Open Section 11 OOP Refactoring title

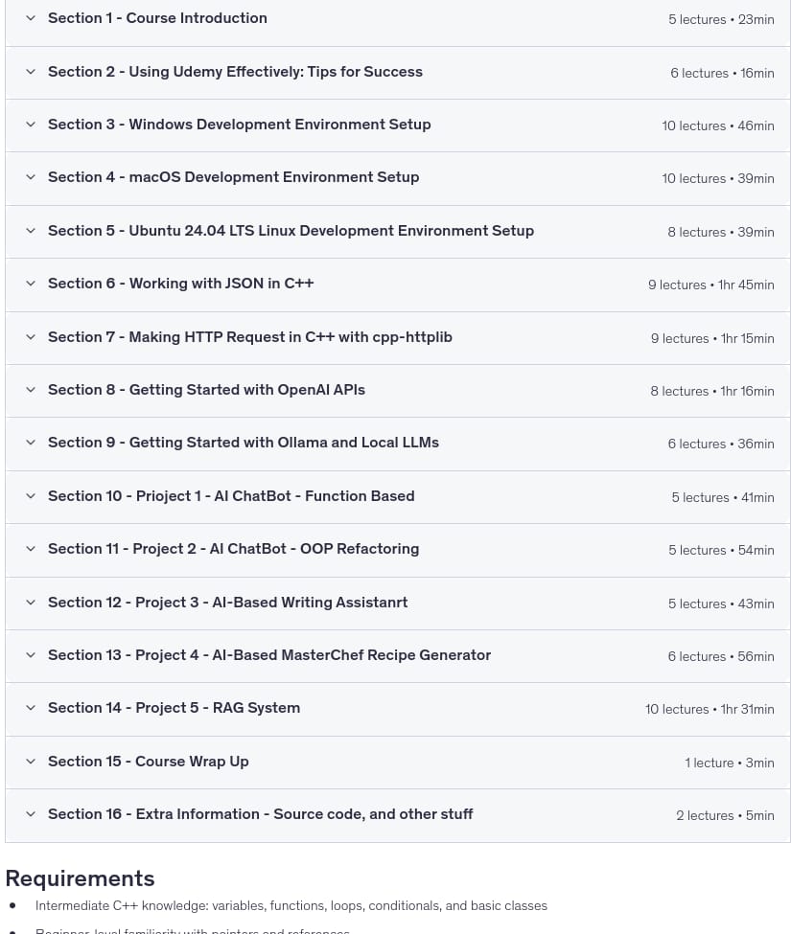point(234,549)
